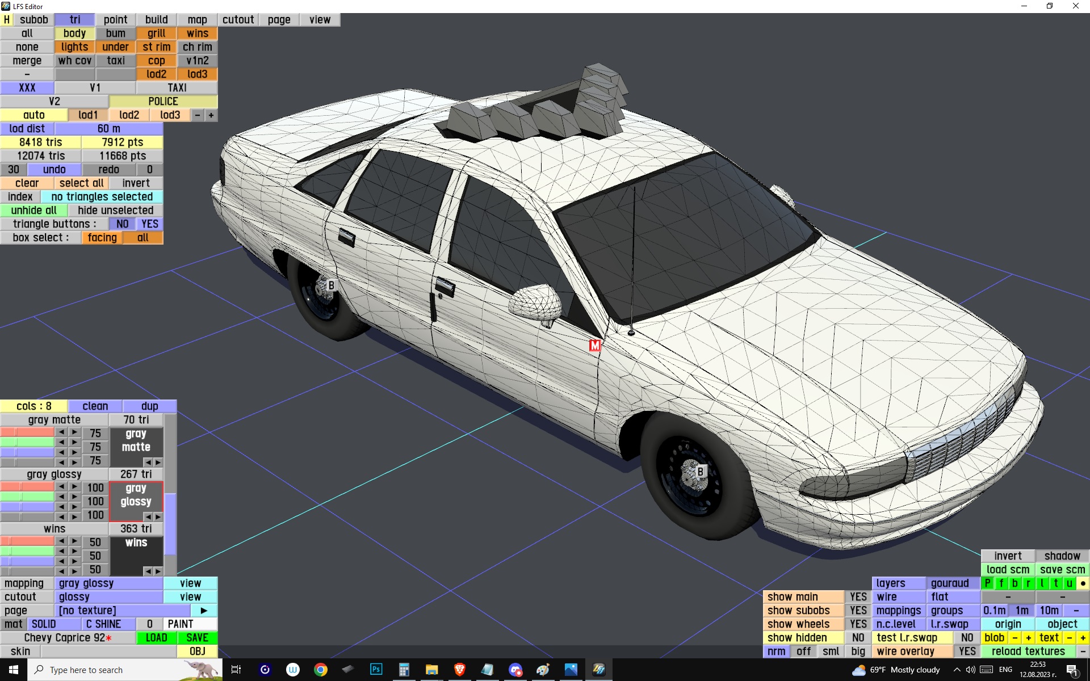
Task: Toggle wire overlay YES button
Action: point(967,651)
